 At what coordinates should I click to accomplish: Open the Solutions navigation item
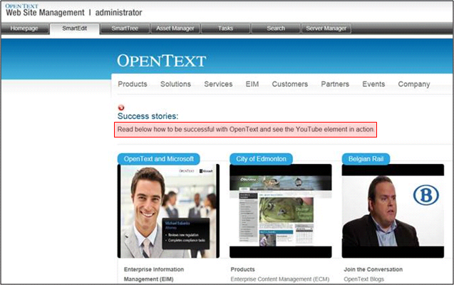click(175, 84)
